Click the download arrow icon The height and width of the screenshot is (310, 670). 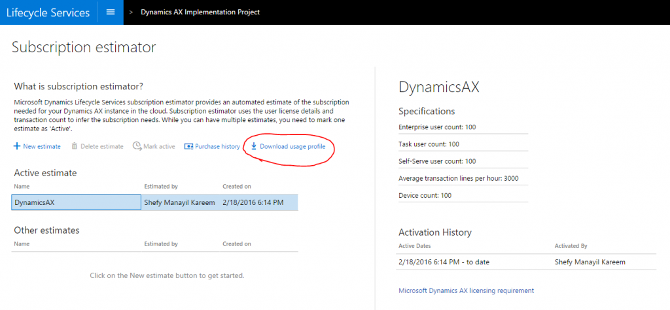[x=254, y=146]
